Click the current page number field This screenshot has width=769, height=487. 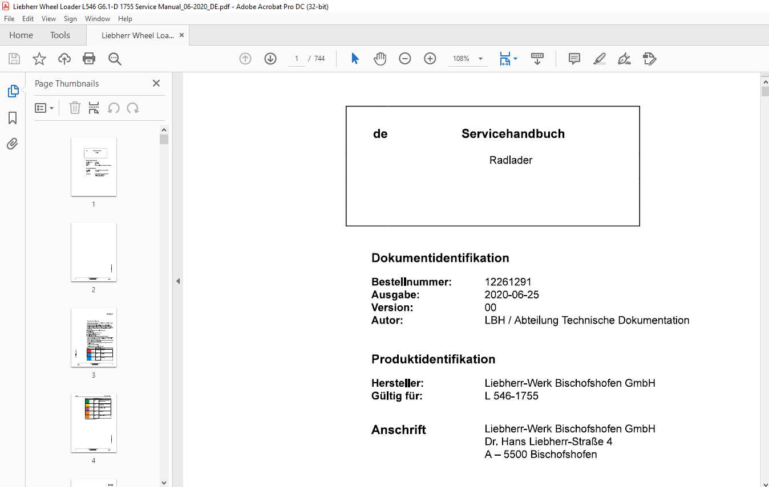click(x=297, y=59)
